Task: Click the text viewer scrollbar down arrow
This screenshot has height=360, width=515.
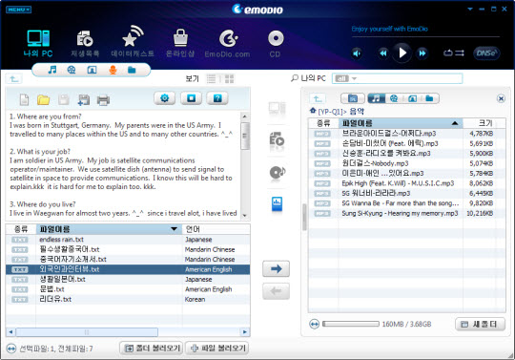Action: click(x=245, y=216)
